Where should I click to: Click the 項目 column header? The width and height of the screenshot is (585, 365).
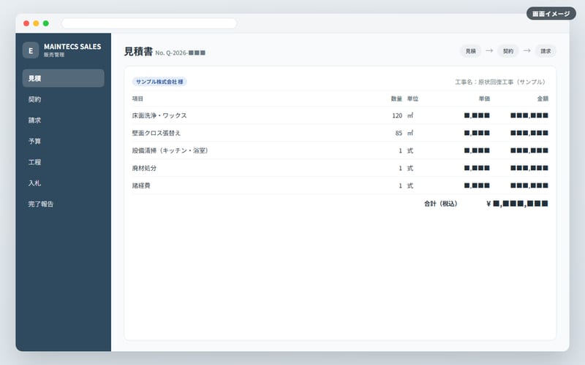click(x=137, y=99)
